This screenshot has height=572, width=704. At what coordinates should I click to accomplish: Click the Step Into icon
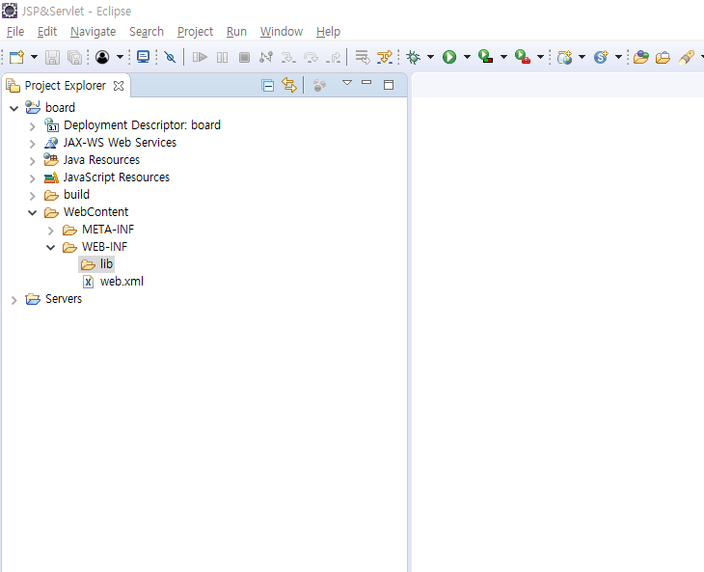[x=288, y=57]
